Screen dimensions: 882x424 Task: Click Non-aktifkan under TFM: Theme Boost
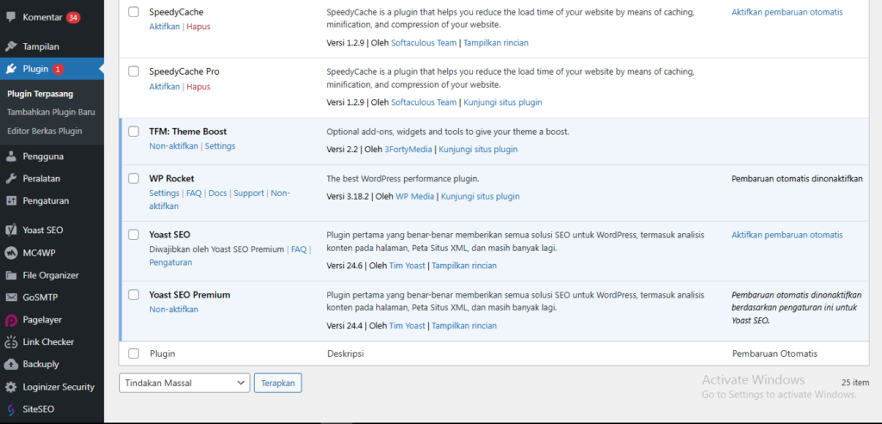[x=174, y=146]
